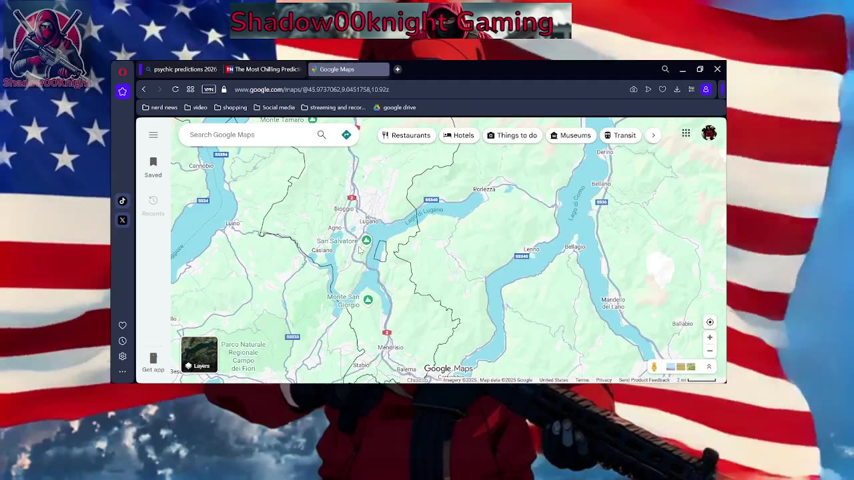Viewport: 854px width, 480px height.
Task: Zoom out the map with minus button
Action: tap(710, 351)
